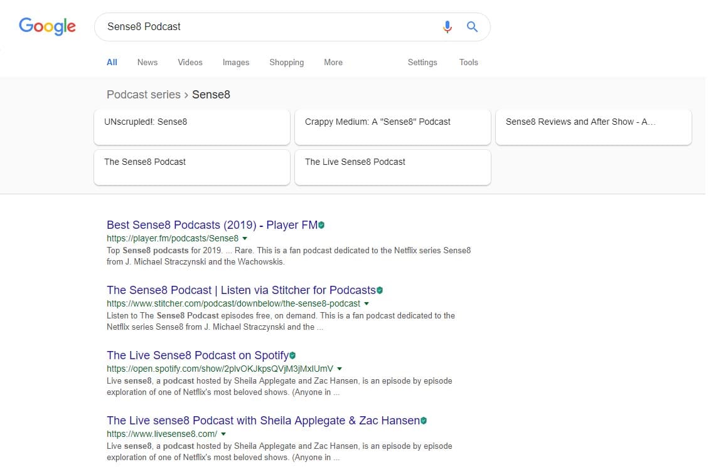The height and width of the screenshot is (467, 723).
Task: Click the https://www.livesense8.com/ URL
Action: pyautogui.click(x=162, y=434)
